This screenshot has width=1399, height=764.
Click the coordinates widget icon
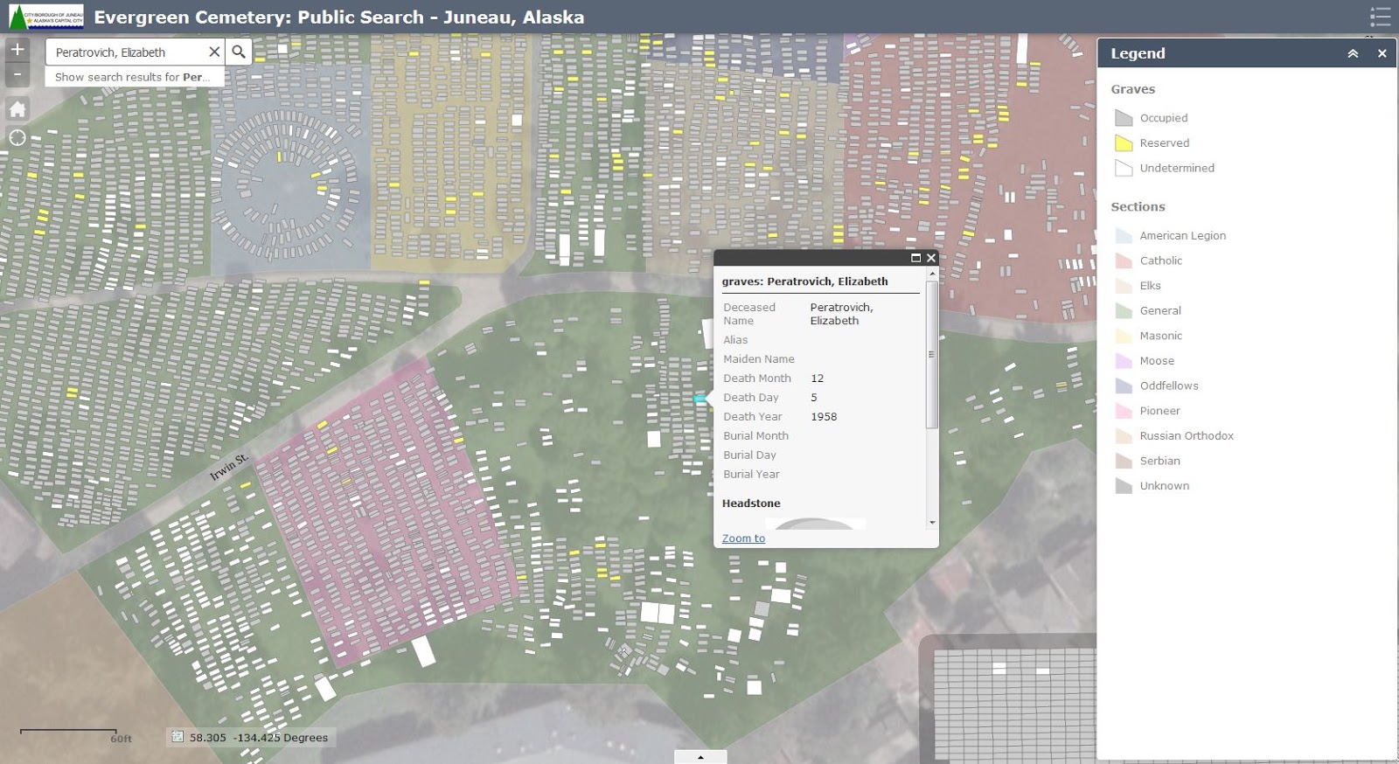tap(177, 737)
